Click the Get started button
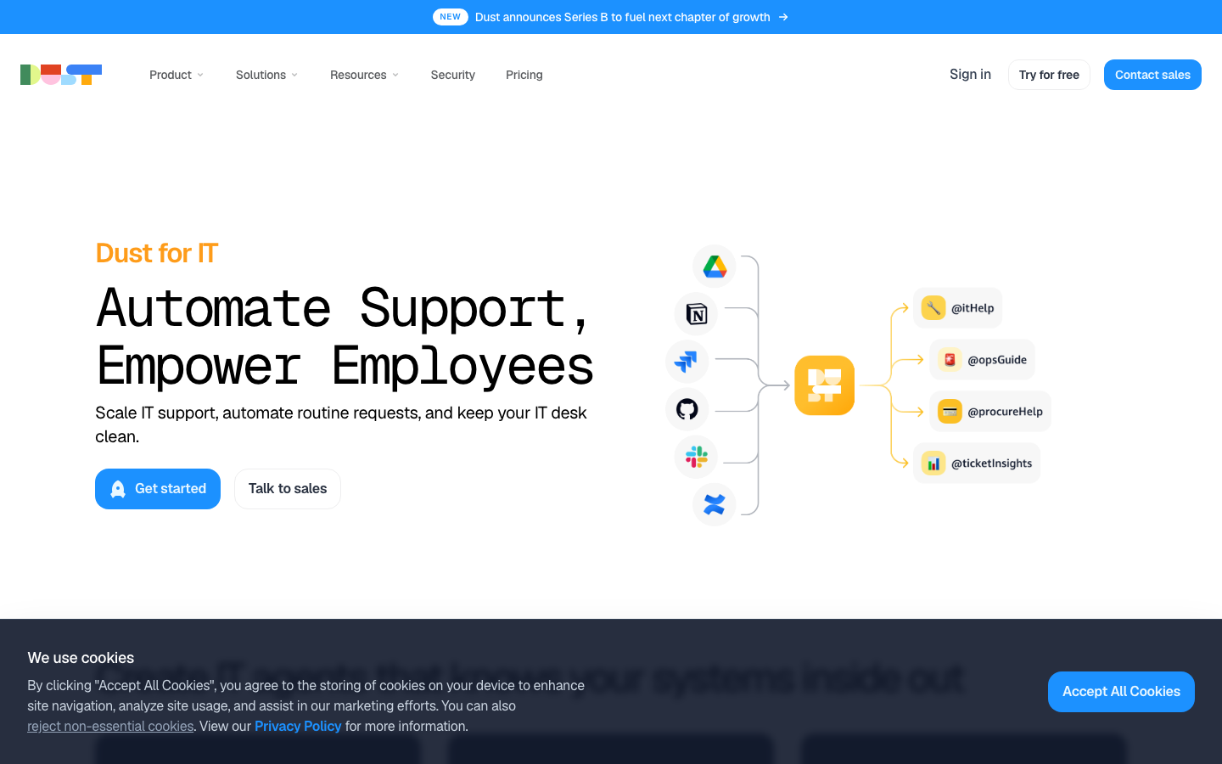This screenshot has height=764, width=1222. 158,489
